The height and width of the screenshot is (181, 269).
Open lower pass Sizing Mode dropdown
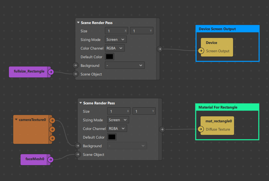click(118, 120)
